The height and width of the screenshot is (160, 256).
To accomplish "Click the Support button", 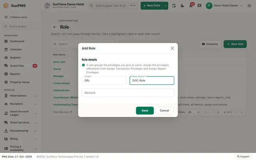I will tap(243, 156).
